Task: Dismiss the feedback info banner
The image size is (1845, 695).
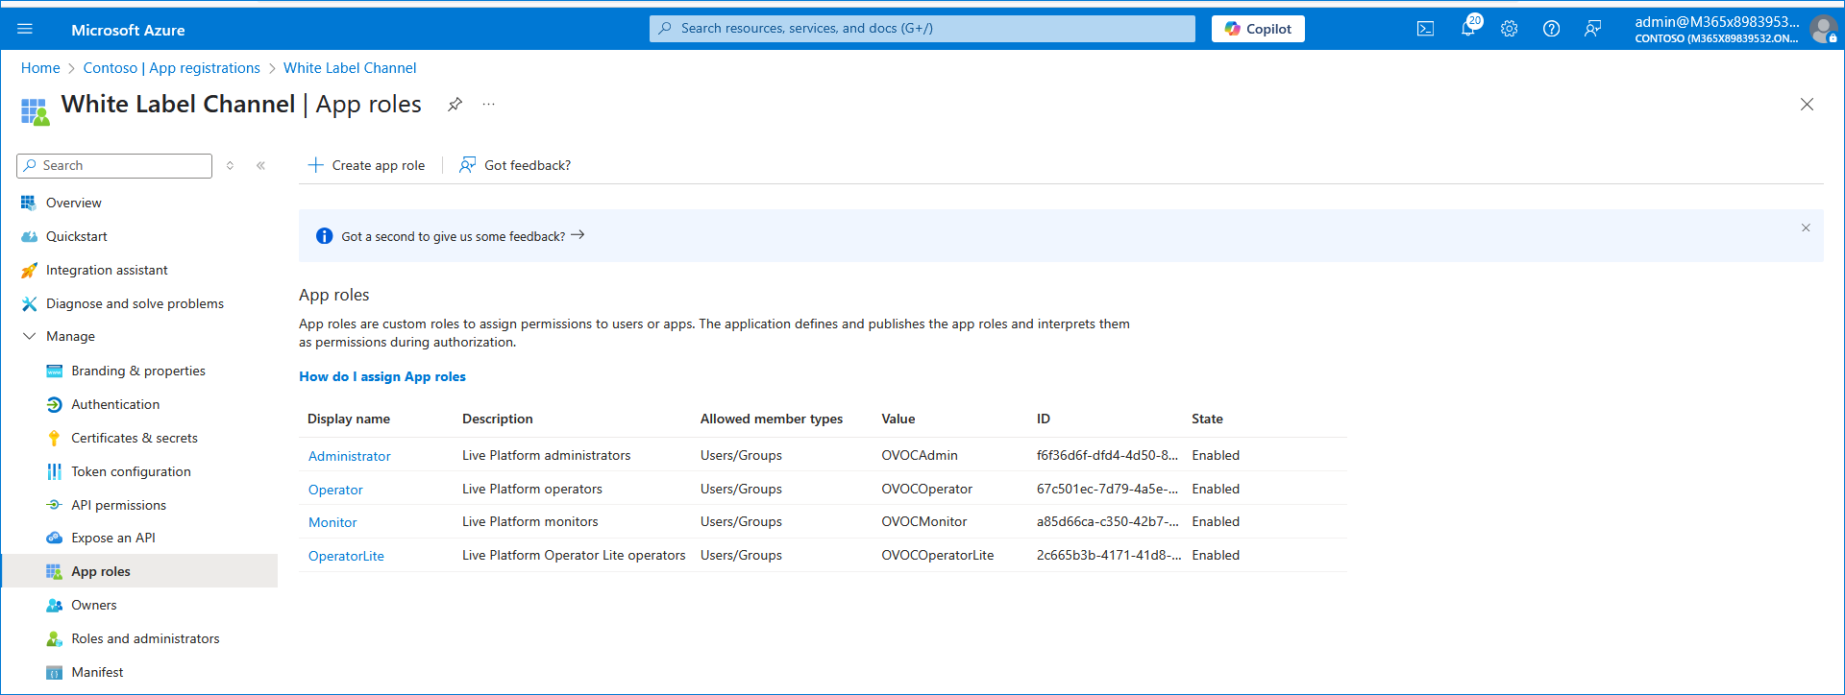Action: (x=1805, y=228)
